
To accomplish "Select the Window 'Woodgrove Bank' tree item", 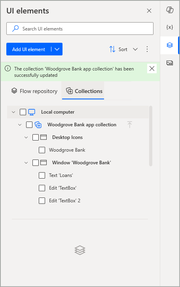I will [81, 163].
